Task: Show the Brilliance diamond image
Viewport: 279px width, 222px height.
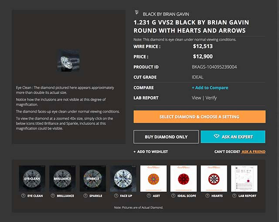Action: coord(62,178)
